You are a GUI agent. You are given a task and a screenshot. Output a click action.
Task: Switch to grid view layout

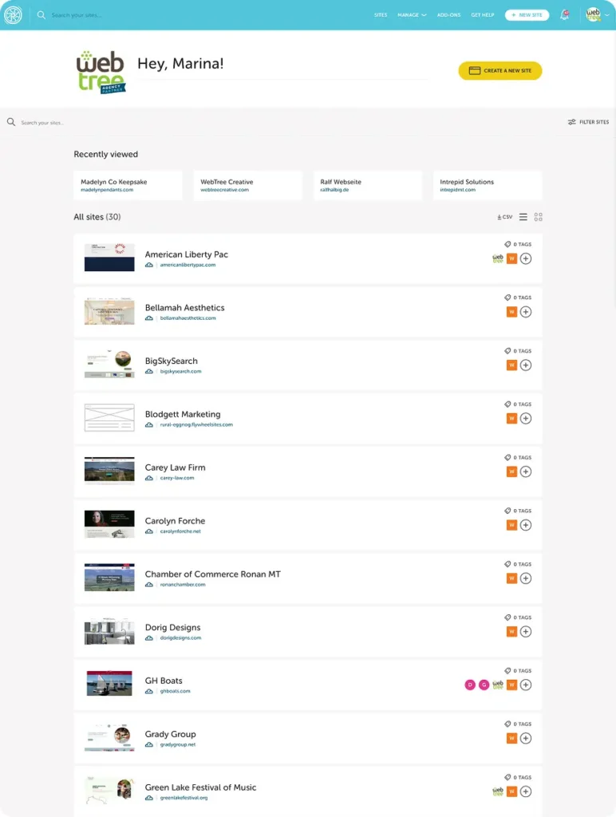[x=539, y=217]
